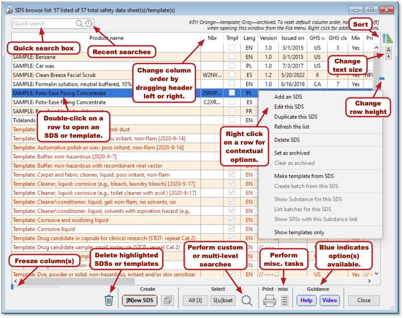Select Template: Buffer: non-hazardous [2020-9-7] row

click(x=106, y=157)
